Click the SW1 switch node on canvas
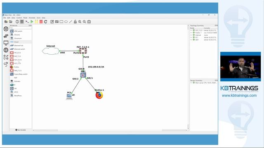 [83, 75]
